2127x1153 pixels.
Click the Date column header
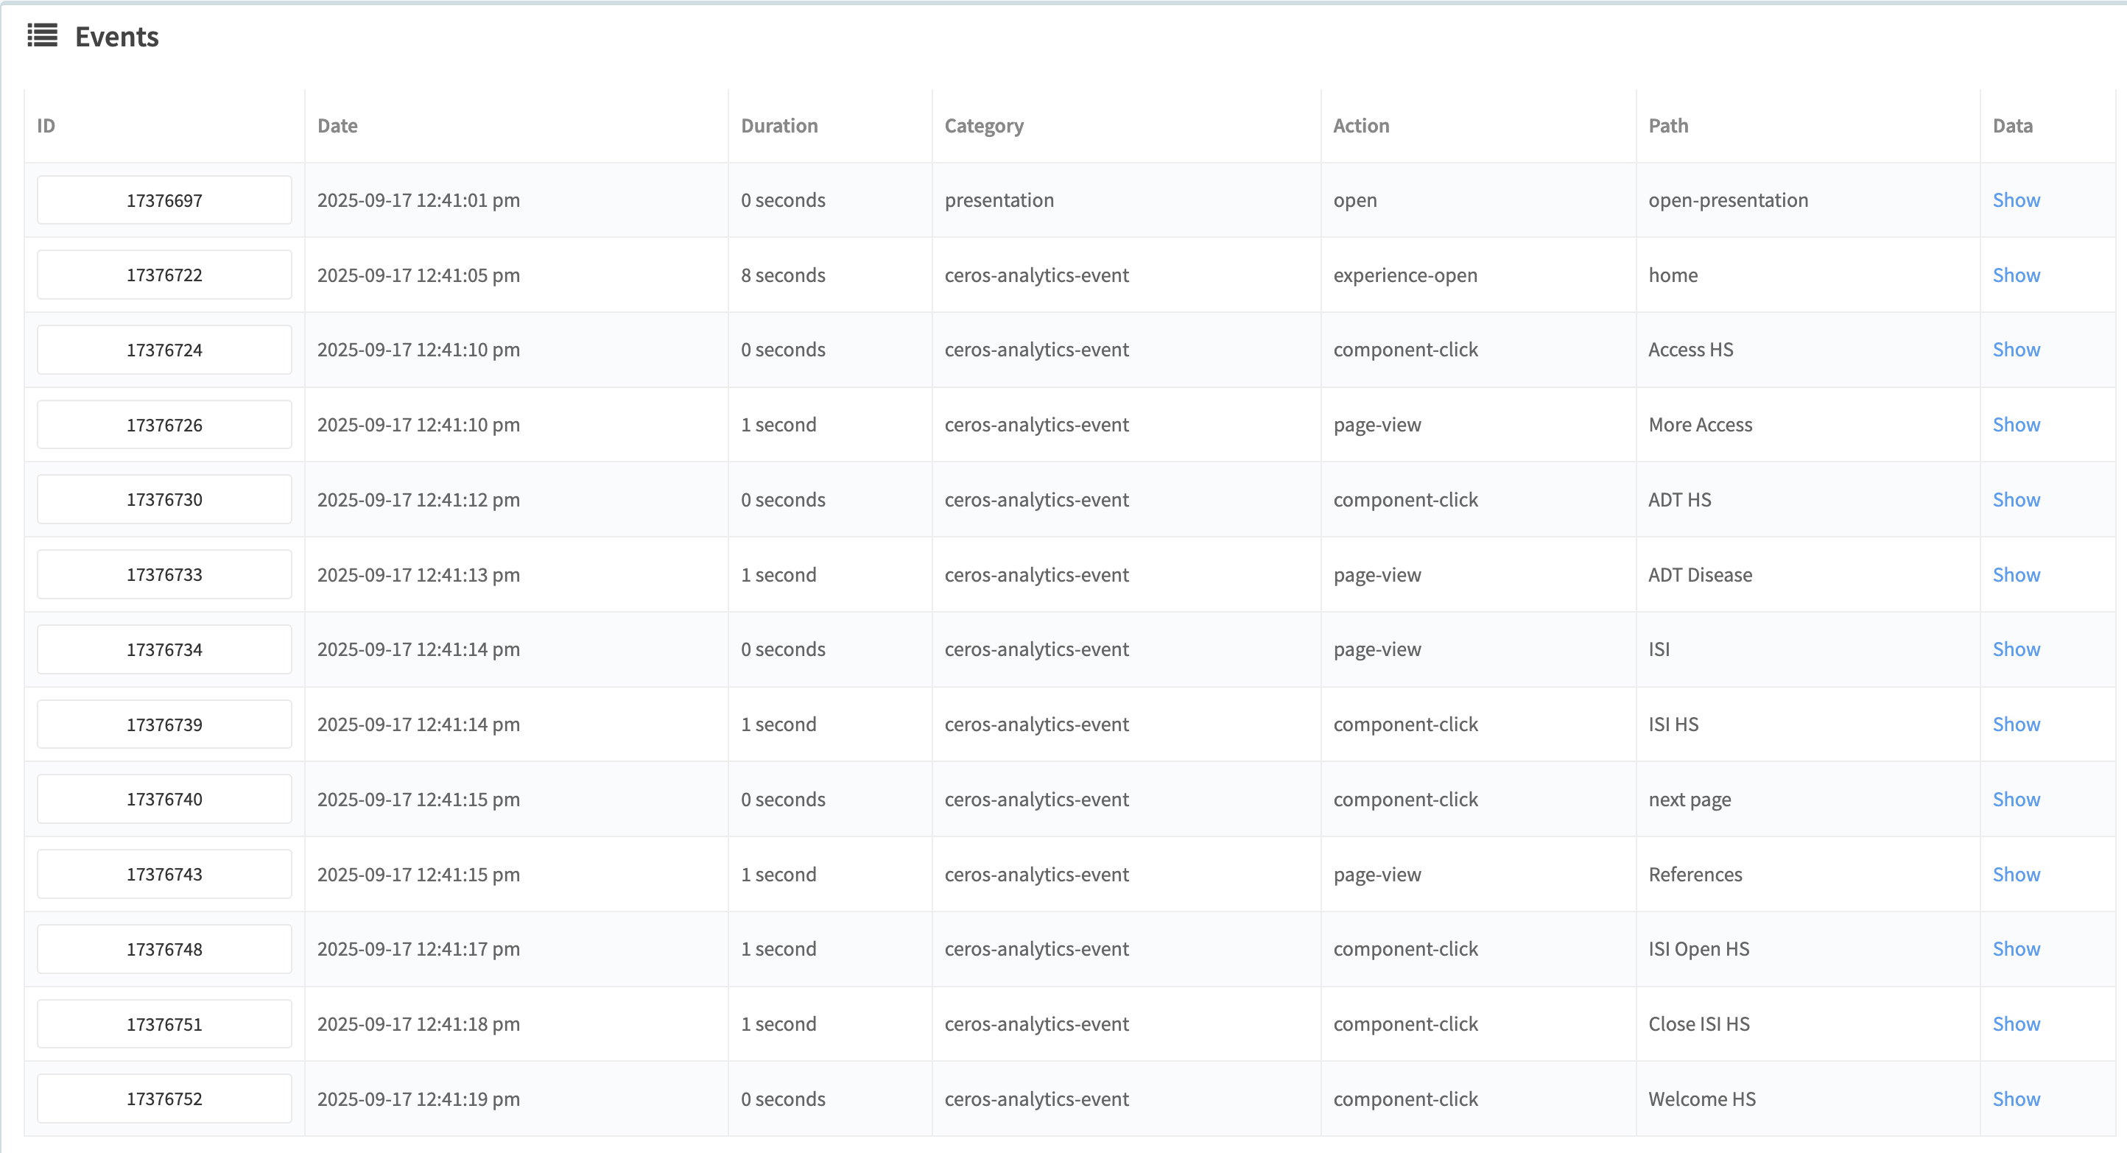tap(337, 125)
